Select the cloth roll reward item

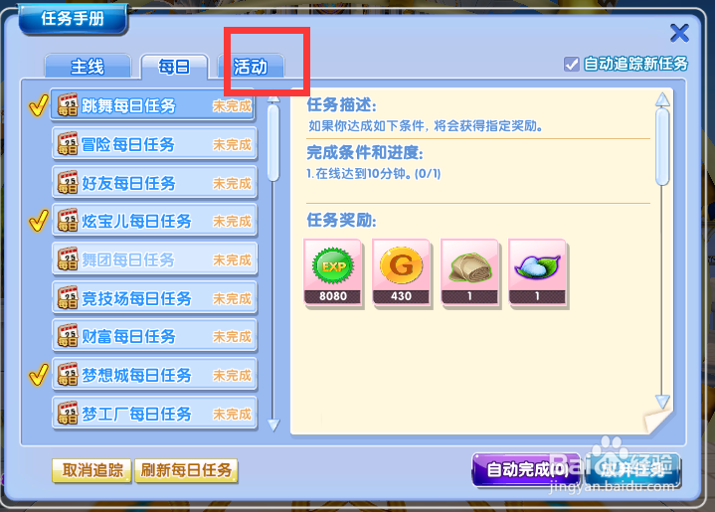coord(469,272)
